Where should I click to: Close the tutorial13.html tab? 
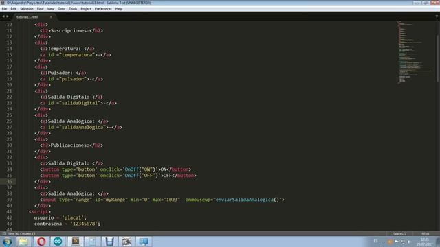[51, 17]
